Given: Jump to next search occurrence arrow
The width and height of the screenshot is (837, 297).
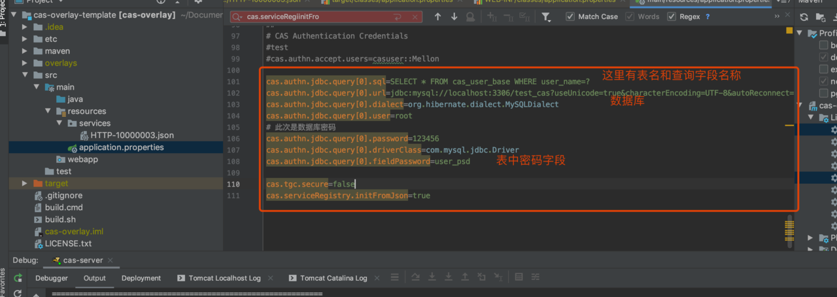Looking at the screenshot, I should [x=454, y=17].
